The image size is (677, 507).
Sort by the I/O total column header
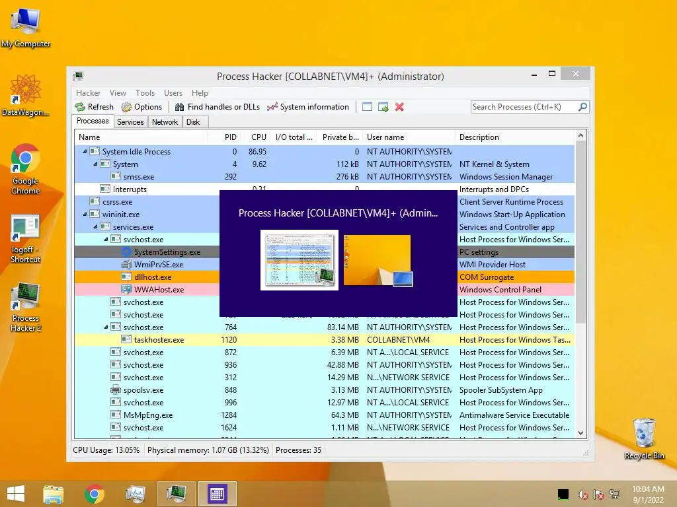[293, 137]
